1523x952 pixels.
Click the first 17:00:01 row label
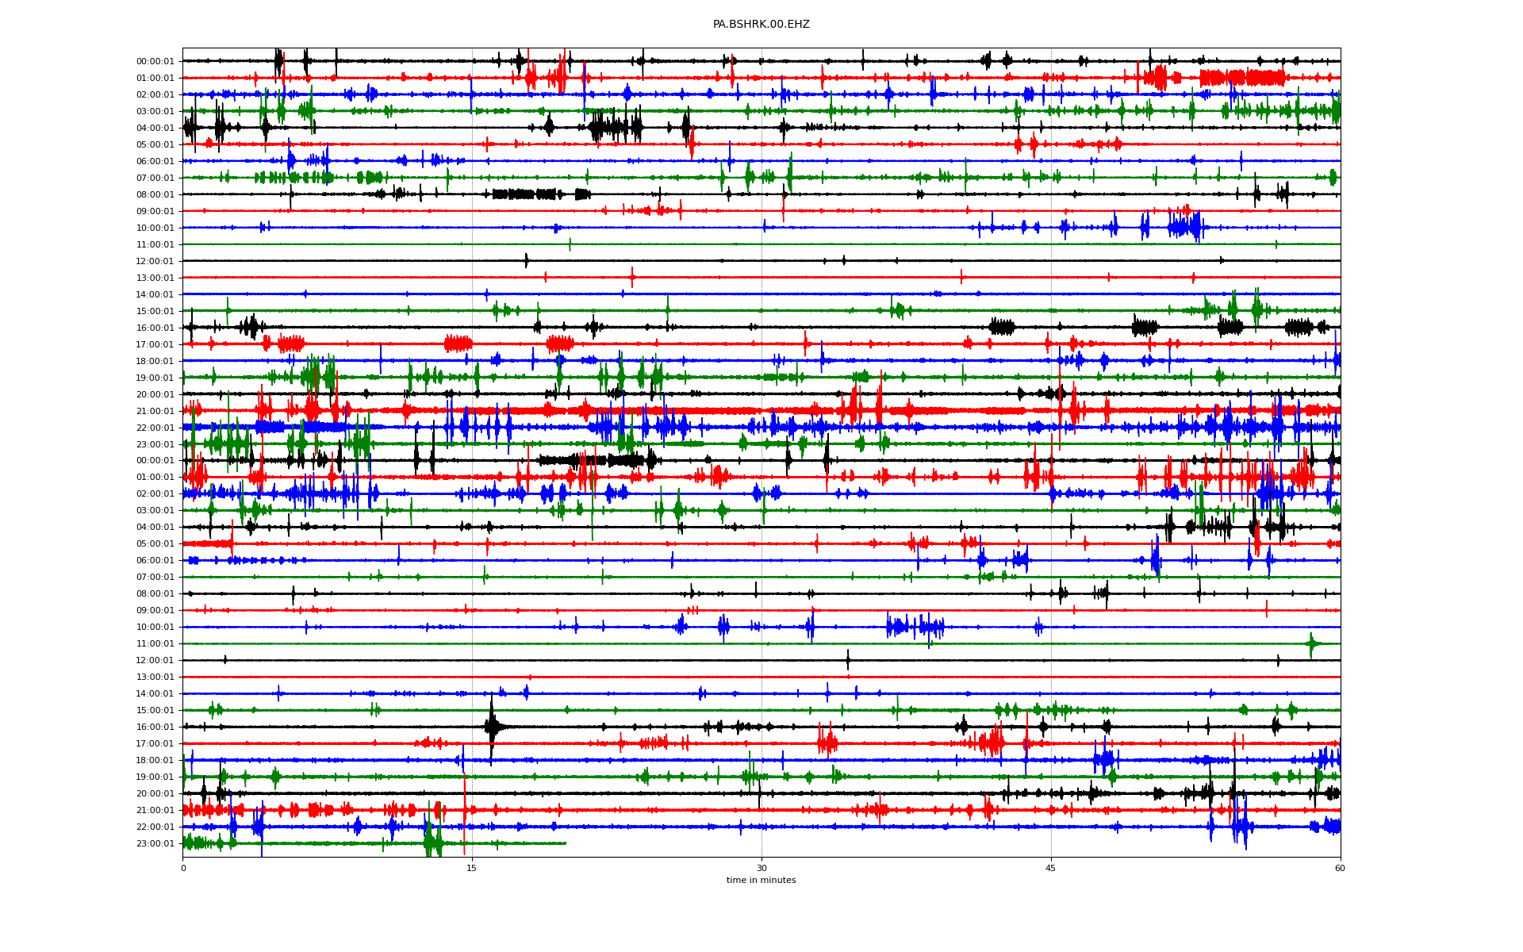155,344
